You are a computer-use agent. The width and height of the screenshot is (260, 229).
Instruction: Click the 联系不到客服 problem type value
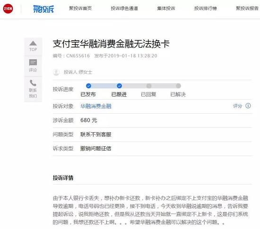click(x=96, y=134)
